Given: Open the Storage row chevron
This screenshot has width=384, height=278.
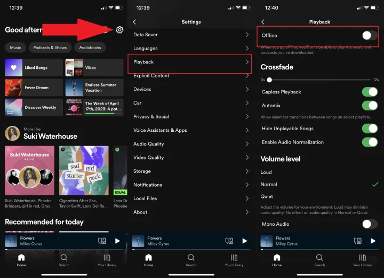Looking at the screenshot, I should click(247, 171).
